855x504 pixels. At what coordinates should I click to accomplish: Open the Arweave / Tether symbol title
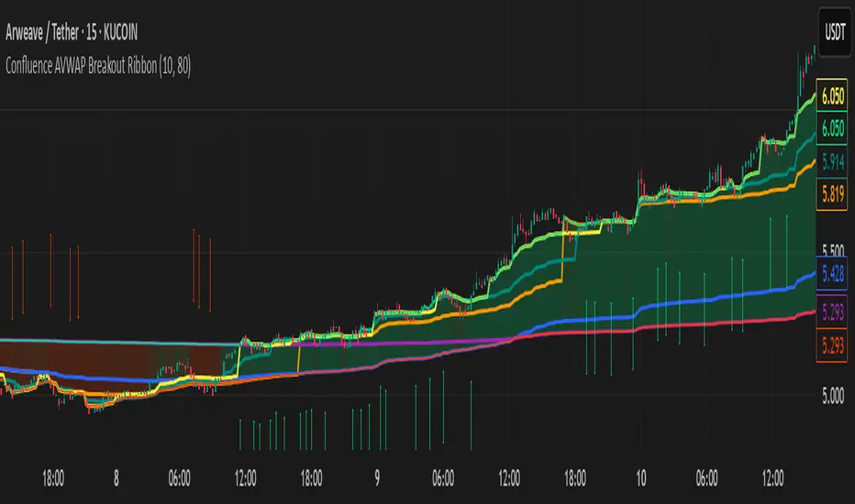[x=72, y=33]
